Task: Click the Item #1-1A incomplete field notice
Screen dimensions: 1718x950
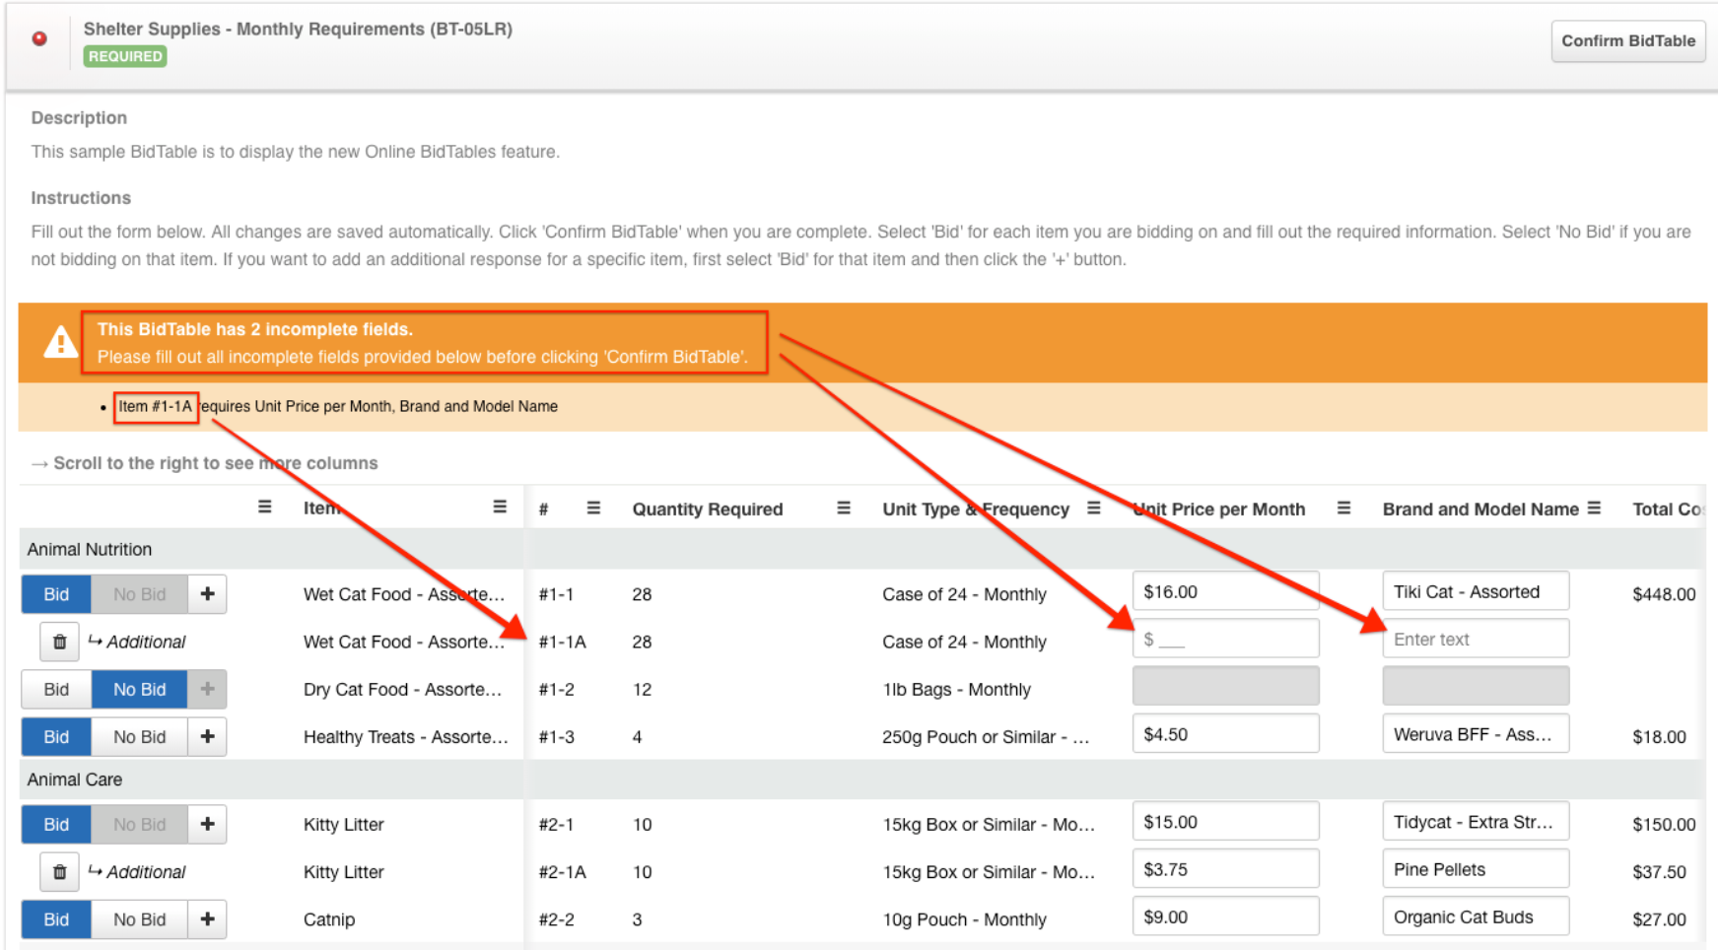Action: point(338,406)
